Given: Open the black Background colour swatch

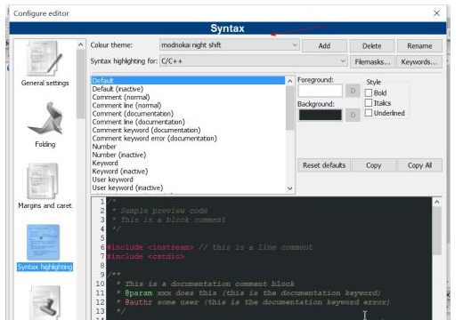Looking at the screenshot, I should tap(321, 115).
